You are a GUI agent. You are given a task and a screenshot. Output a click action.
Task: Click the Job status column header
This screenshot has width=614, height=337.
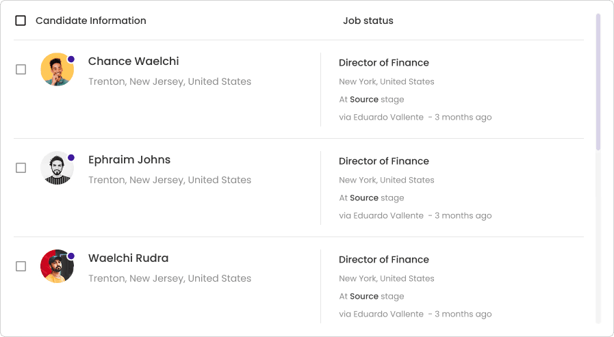[x=368, y=21]
